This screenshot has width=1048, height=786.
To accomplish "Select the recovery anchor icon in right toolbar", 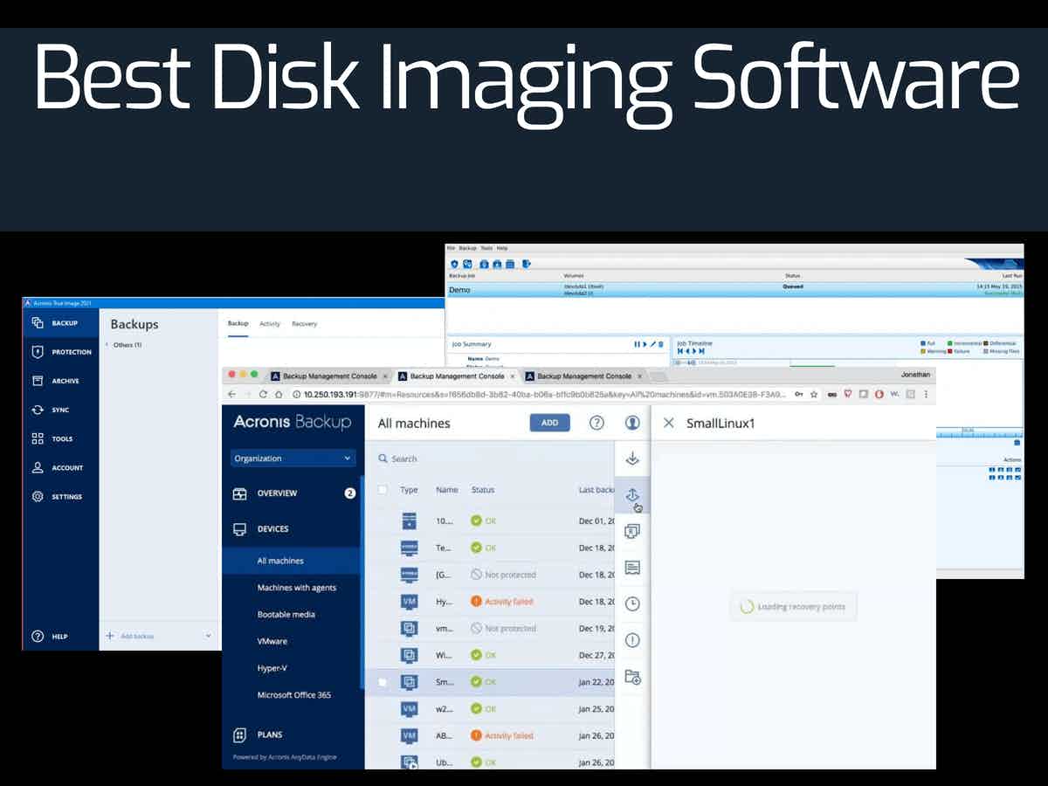I will click(632, 493).
